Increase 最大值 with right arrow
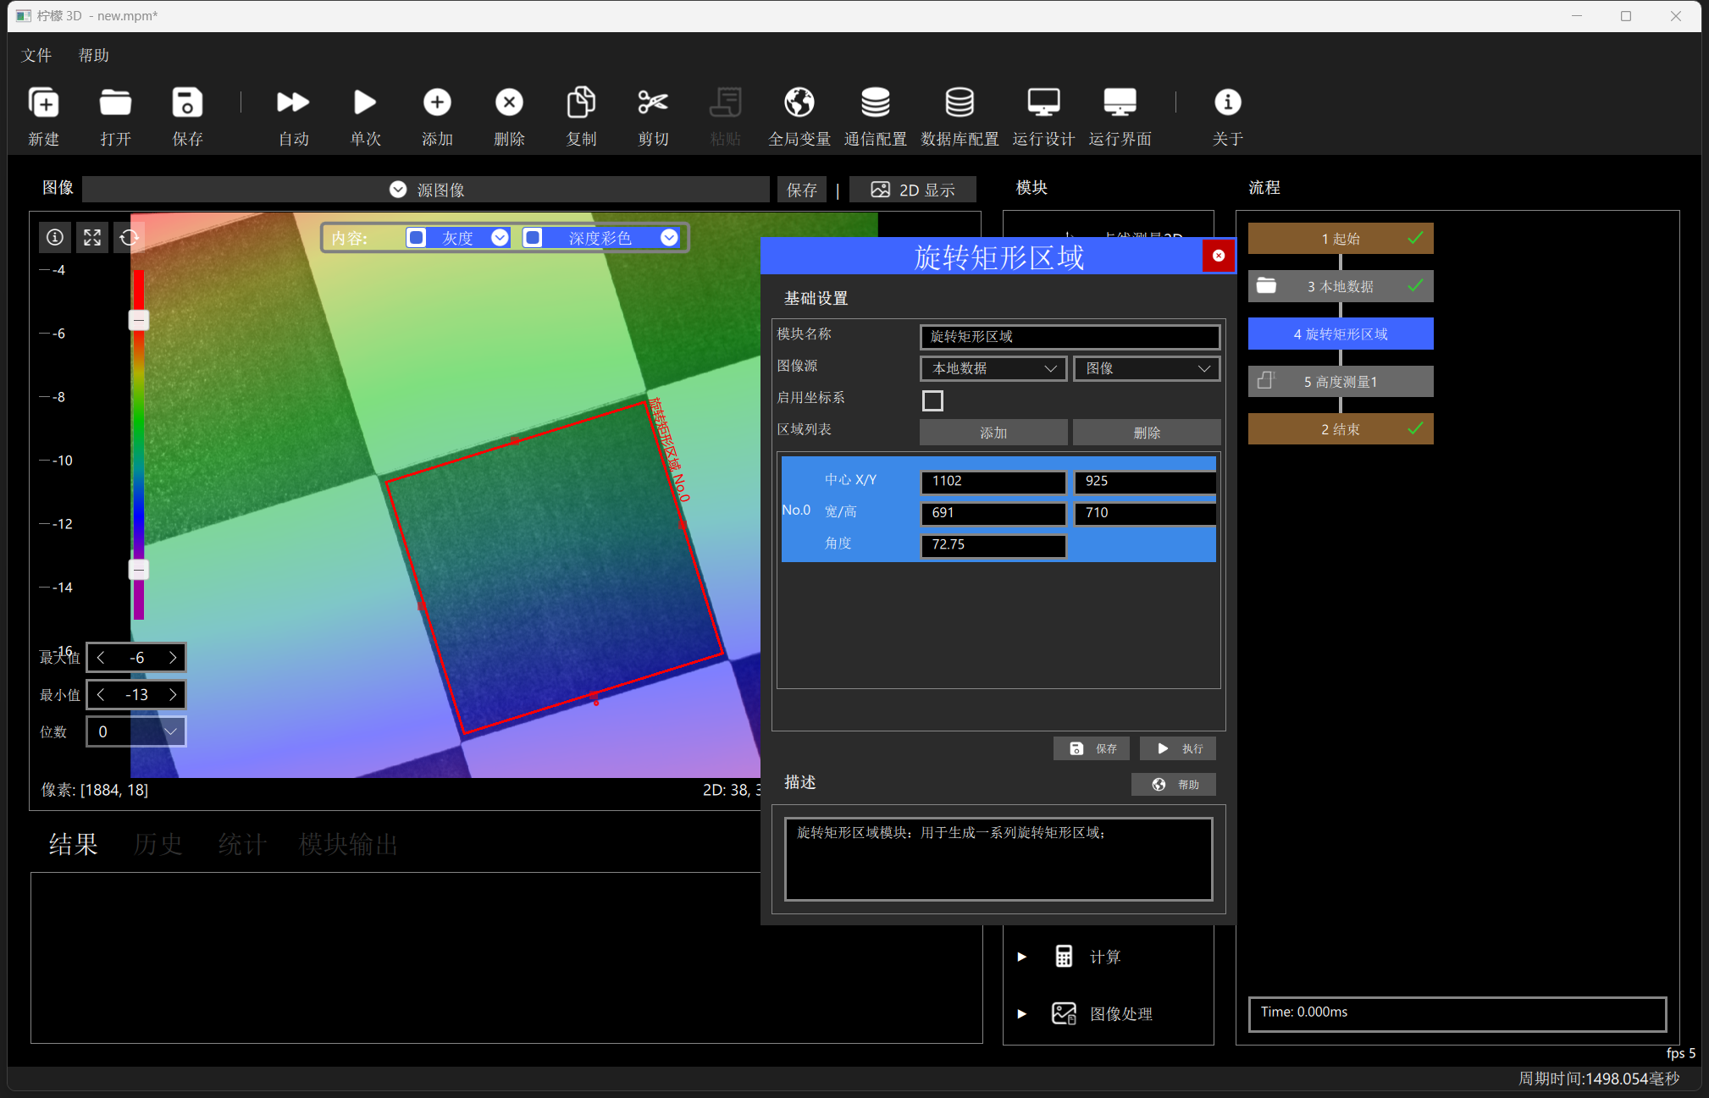 [x=173, y=658]
